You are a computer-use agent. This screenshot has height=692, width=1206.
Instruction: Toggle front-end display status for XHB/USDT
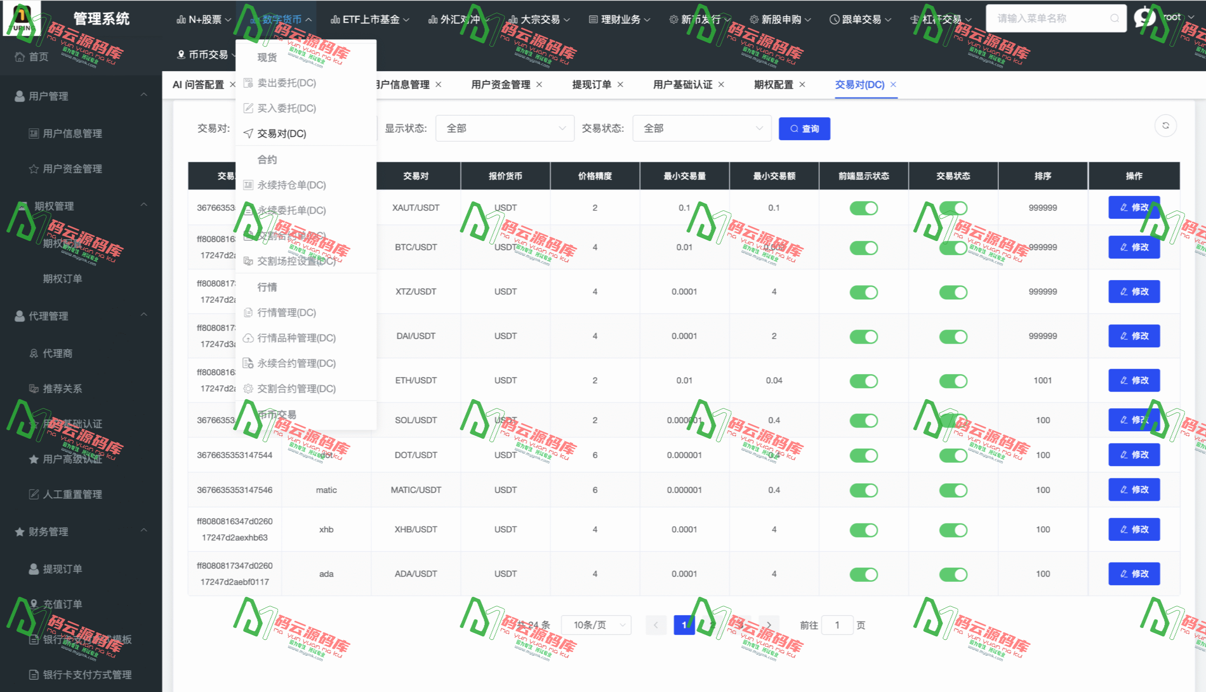(x=864, y=530)
